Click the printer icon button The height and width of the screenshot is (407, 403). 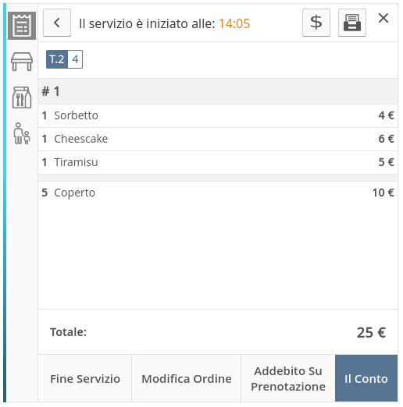pos(352,23)
